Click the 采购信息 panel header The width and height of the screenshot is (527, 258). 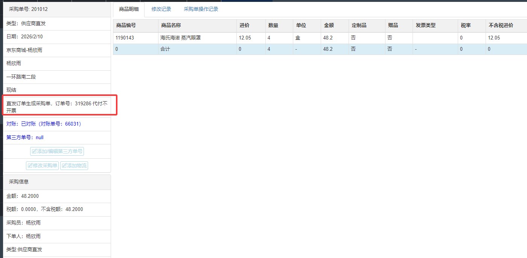19,182
